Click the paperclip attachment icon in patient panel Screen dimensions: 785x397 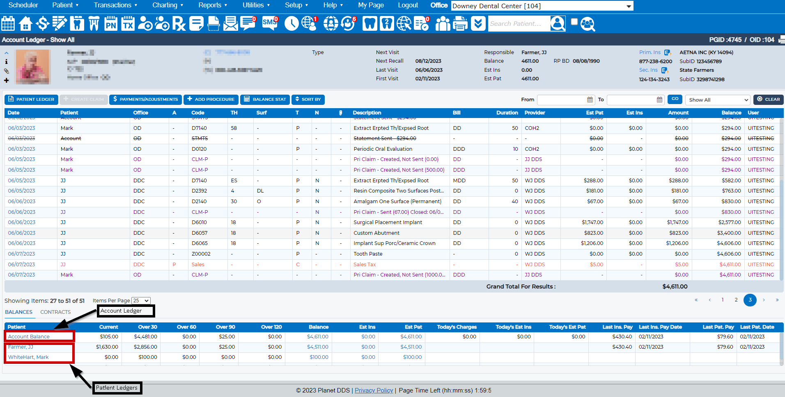pos(6,71)
